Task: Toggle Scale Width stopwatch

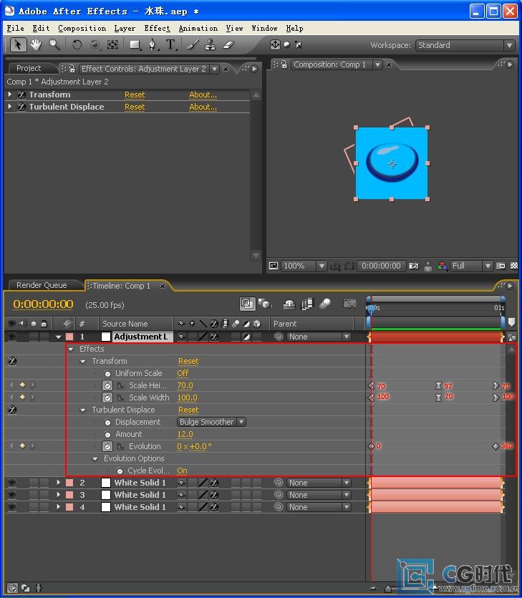Action: point(107,397)
